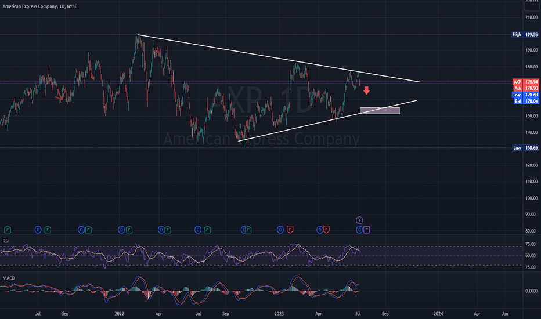Screen dimensions: 541x319
Task: Click the AXP 170.94 last price label
Action: click(526, 82)
